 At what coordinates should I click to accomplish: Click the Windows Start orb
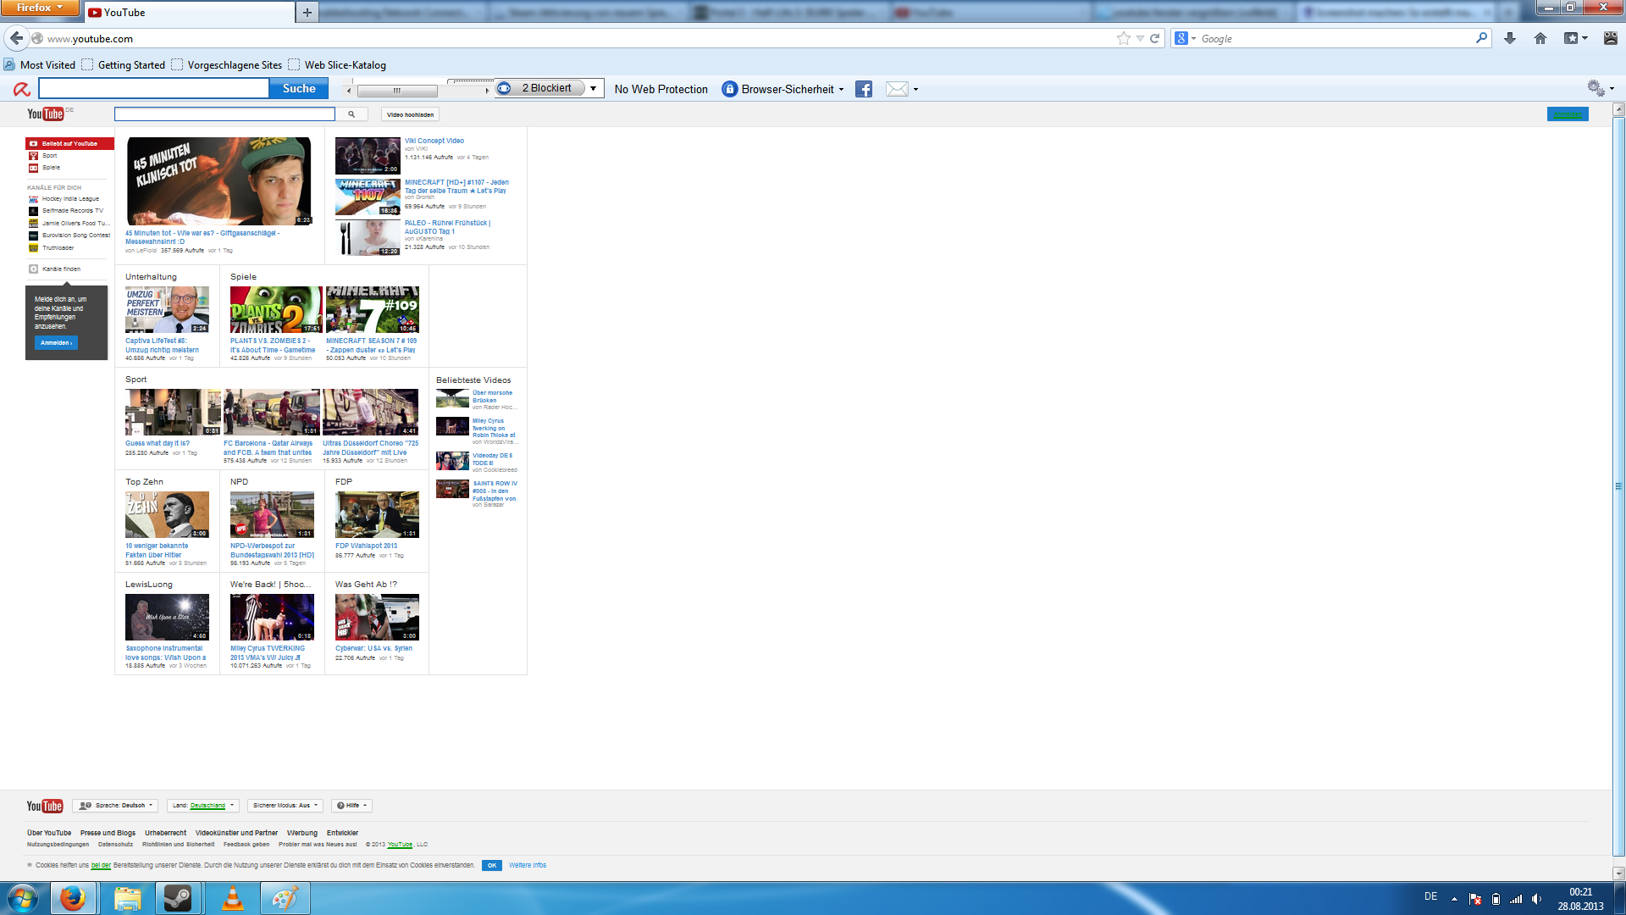point(22,898)
